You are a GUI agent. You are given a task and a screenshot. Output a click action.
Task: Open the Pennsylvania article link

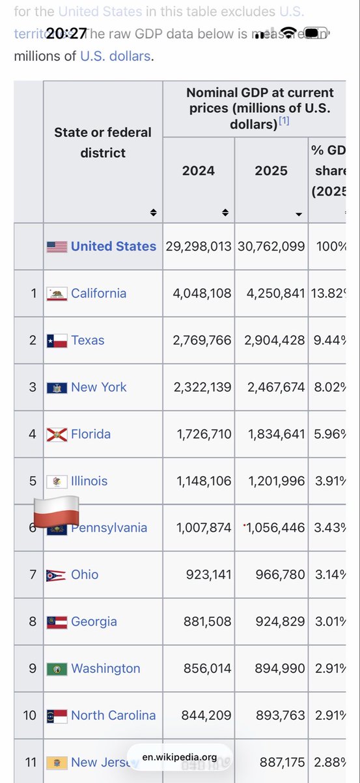point(109,528)
